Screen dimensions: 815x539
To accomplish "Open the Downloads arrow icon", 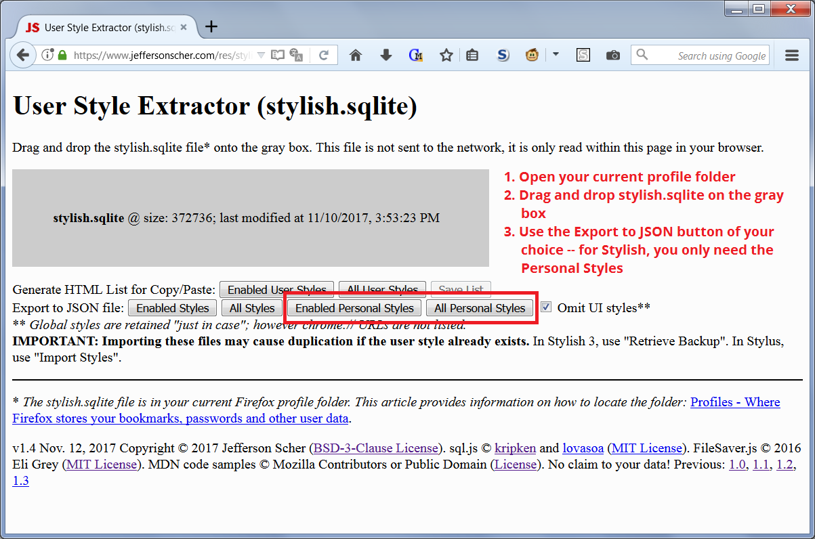I will [386, 56].
